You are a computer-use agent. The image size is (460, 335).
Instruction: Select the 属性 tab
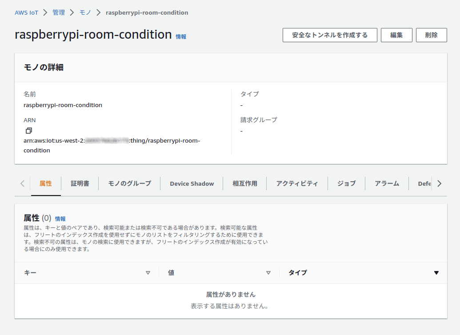(x=46, y=183)
